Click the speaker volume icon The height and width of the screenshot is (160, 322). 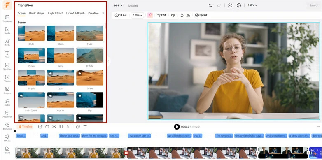tap(173, 15)
